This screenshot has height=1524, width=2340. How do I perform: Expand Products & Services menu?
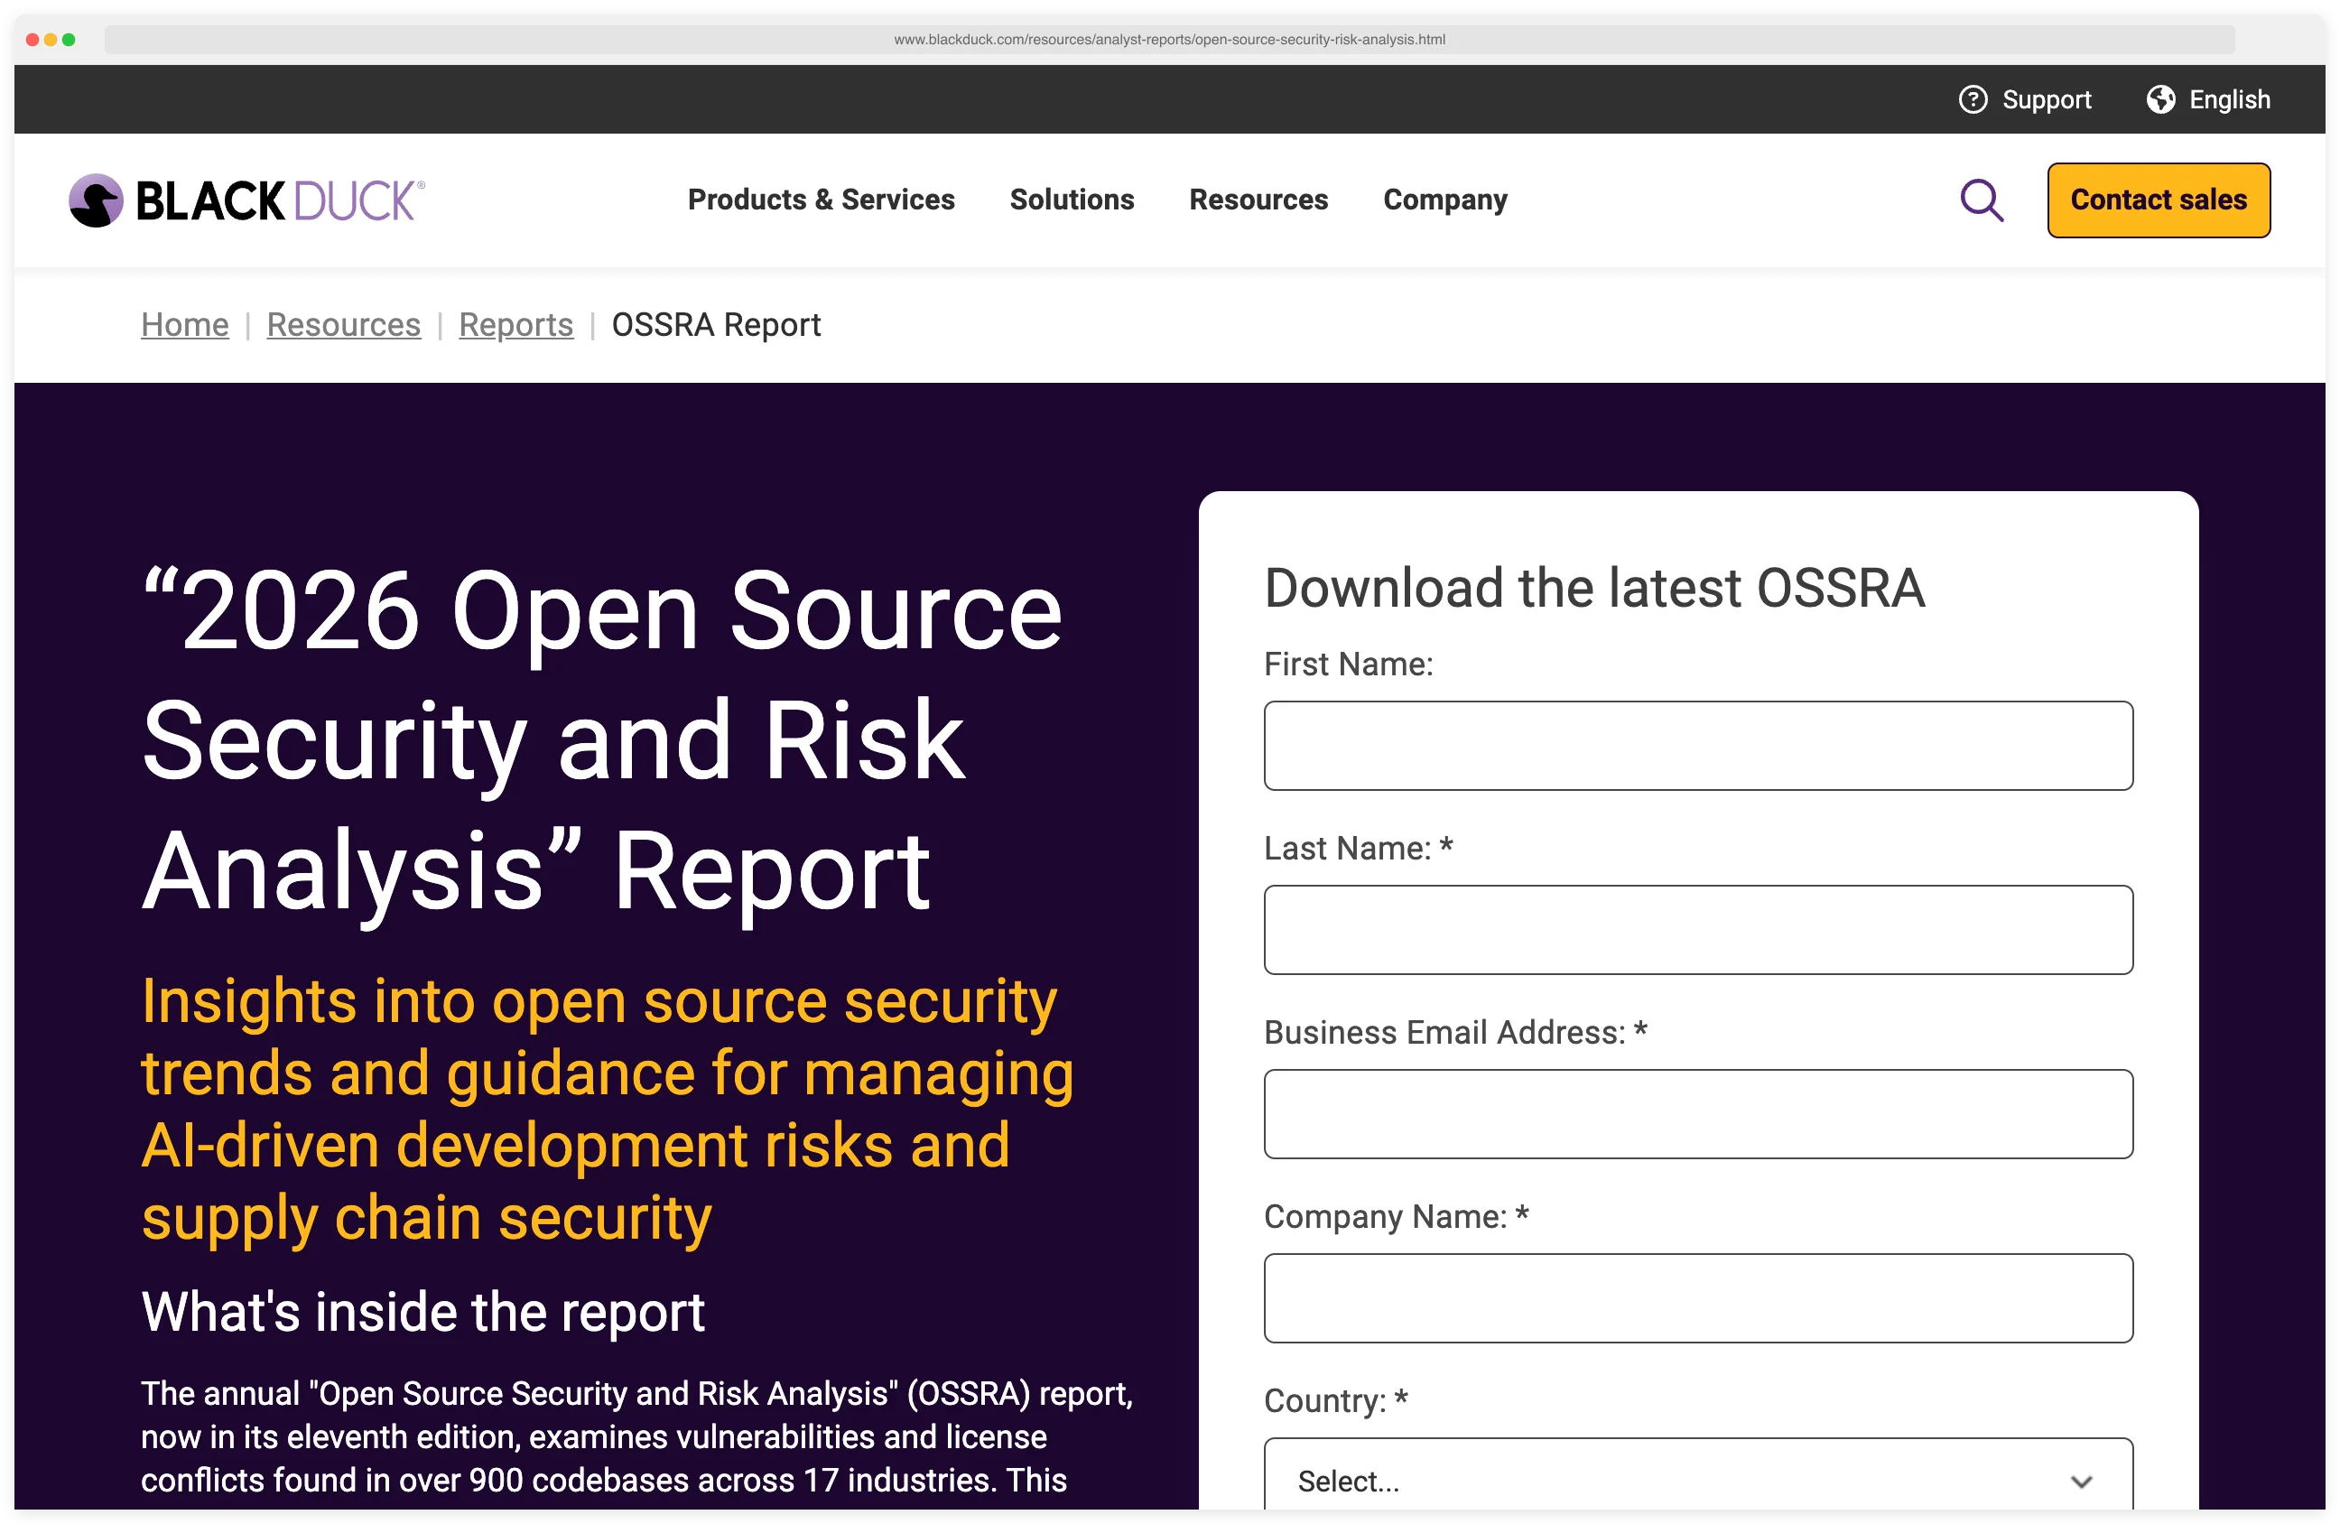pyautogui.click(x=822, y=200)
